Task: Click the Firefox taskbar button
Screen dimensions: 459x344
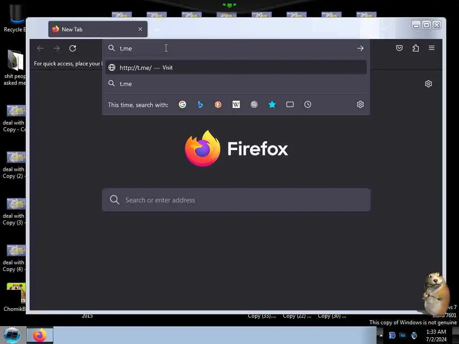Action: pyautogui.click(x=40, y=335)
